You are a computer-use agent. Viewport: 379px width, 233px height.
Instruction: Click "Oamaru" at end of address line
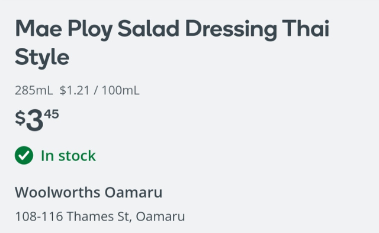pyautogui.click(x=160, y=216)
